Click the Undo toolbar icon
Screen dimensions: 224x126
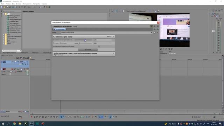29,7
